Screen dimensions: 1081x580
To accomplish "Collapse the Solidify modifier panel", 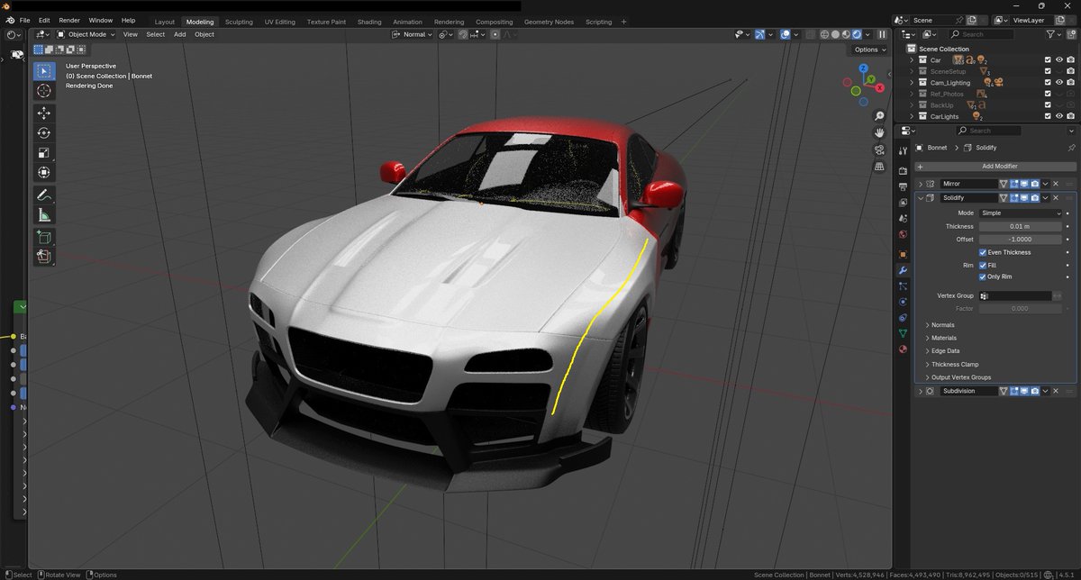I will [x=921, y=197].
